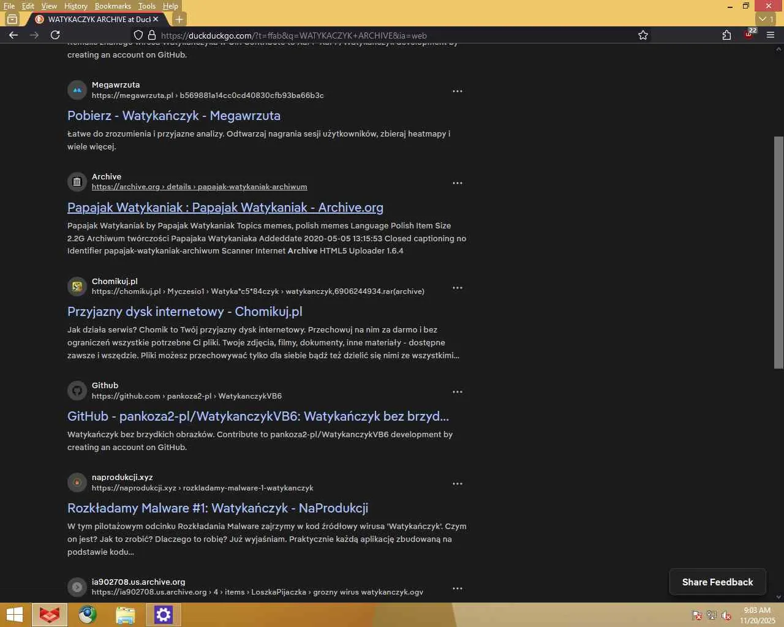The height and width of the screenshot is (627, 784).
Task: Click the Share Feedback button
Action: coord(718,582)
